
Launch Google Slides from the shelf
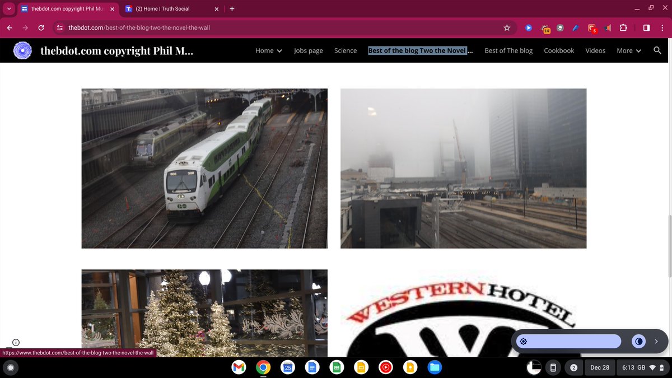click(x=361, y=367)
